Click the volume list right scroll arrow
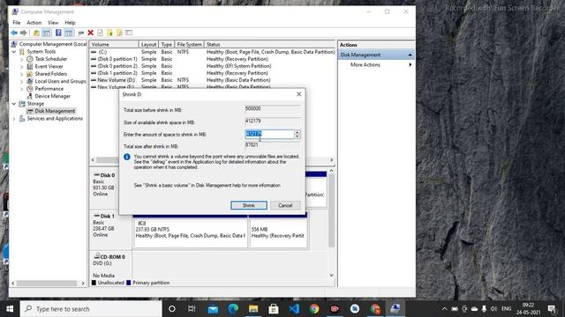 pyautogui.click(x=332, y=160)
